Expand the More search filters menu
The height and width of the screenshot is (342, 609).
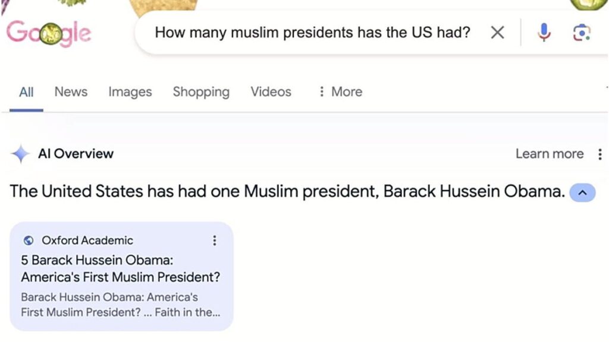pos(340,92)
